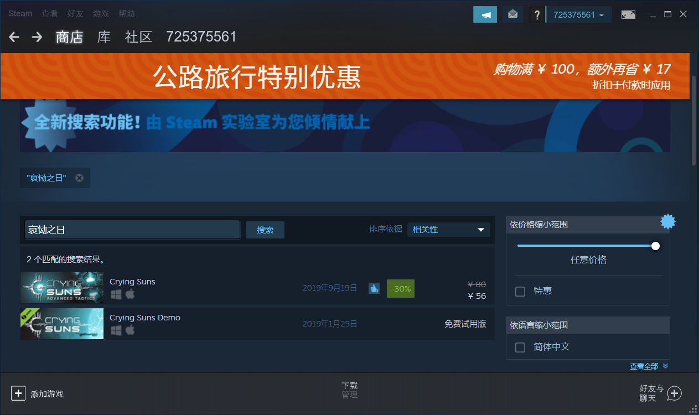Click the 依价格缩小范围 filter header
This screenshot has height=415, width=699.
click(588, 225)
